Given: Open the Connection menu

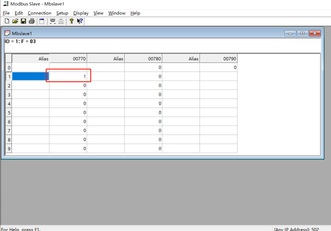Looking at the screenshot, I should coord(39,13).
